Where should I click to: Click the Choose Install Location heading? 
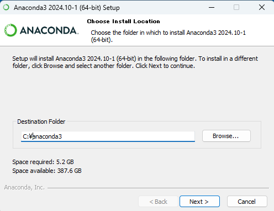(x=123, y=22)
